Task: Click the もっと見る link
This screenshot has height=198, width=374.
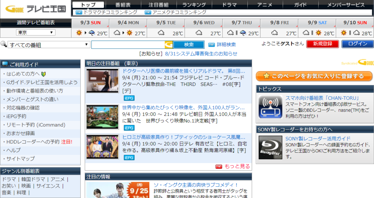Action: click(x=237, y=166)
